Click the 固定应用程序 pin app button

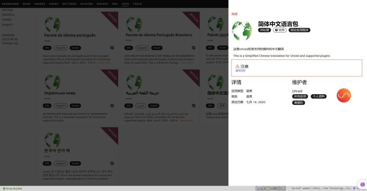pyautogui.click(x=299, y=30)
